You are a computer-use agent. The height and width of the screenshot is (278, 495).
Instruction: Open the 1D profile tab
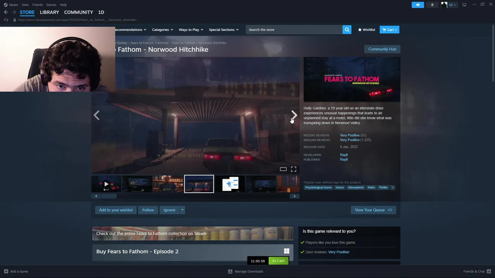[x=101, y=12]
